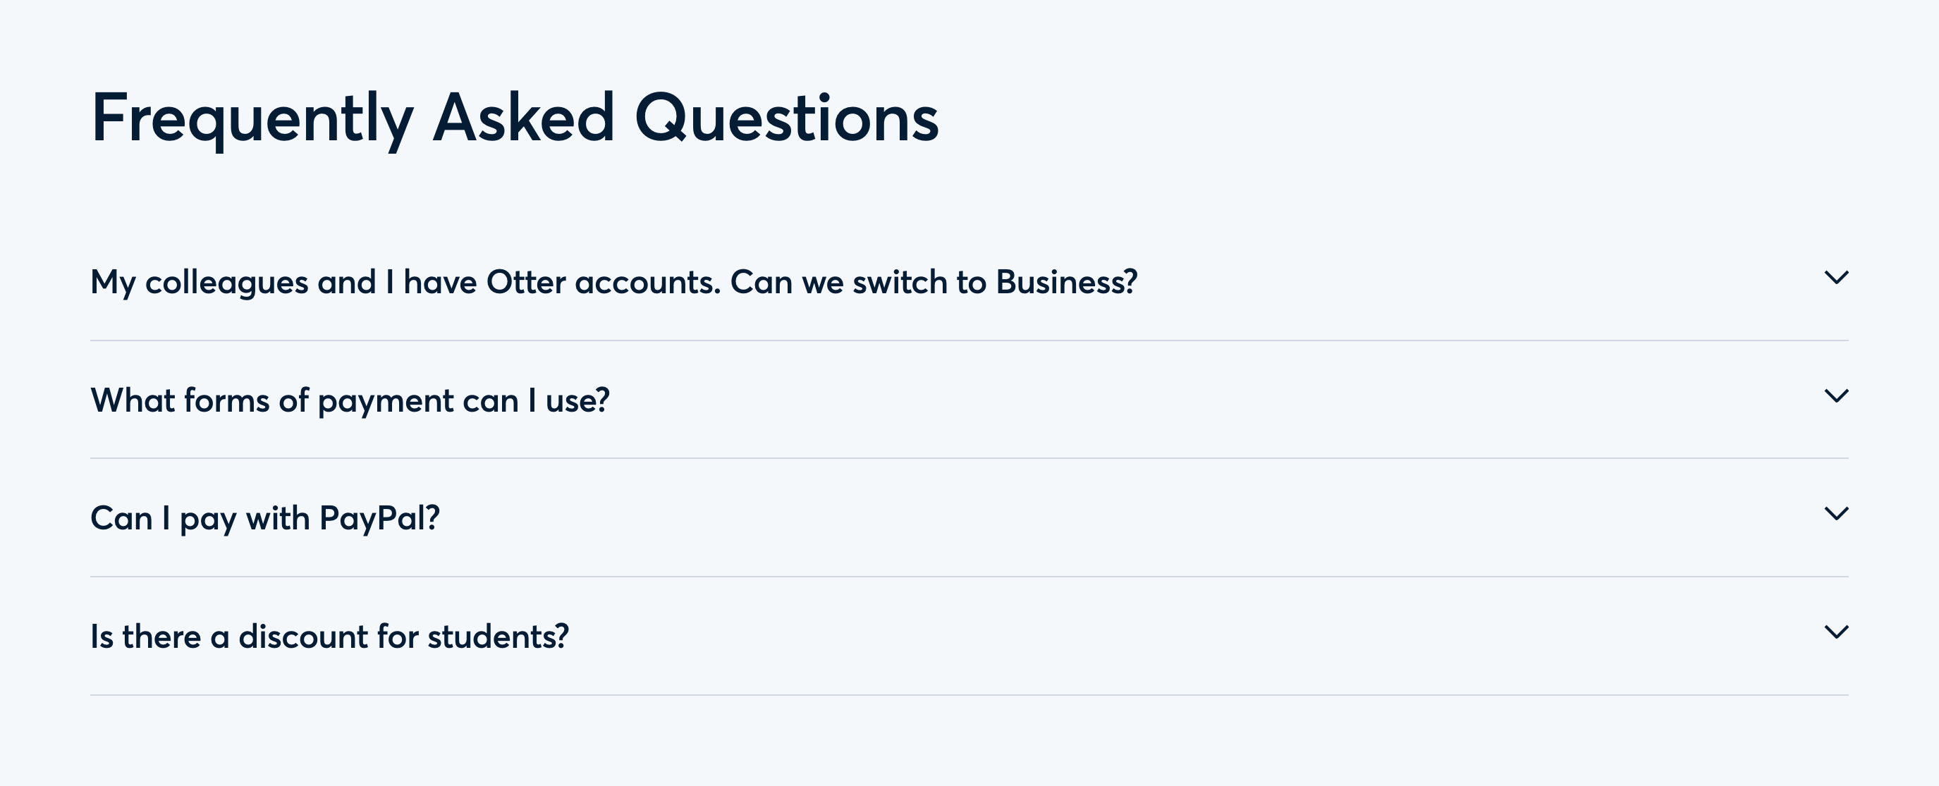The image size is (1939, 786).
Task: Expand "What forms of payment can I use?"
Action: [x=349, y=400]
